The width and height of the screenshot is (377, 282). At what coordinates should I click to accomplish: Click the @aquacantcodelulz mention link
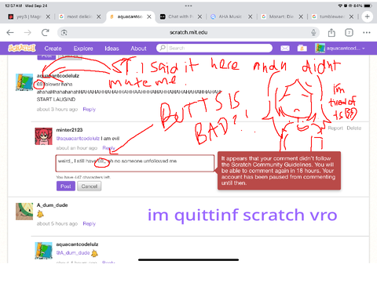[78, 139]
